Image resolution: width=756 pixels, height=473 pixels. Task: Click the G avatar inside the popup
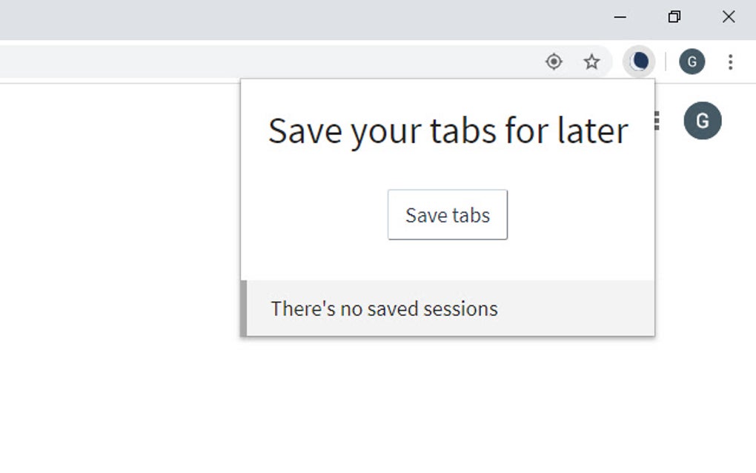(x=702, y=121)
